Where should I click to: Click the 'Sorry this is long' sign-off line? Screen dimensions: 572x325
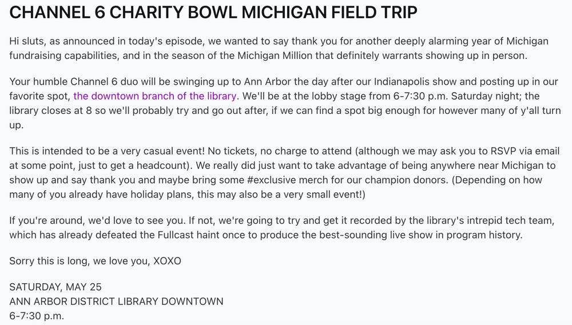tap(95, 261)
